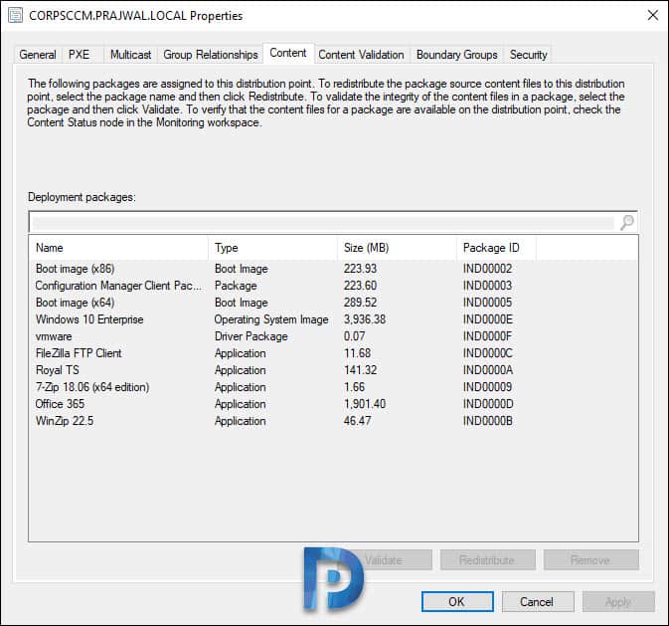Viewport: 669px width, 626px height.
Task: Switch to the General tab
Action: click(x=38, y=55)
